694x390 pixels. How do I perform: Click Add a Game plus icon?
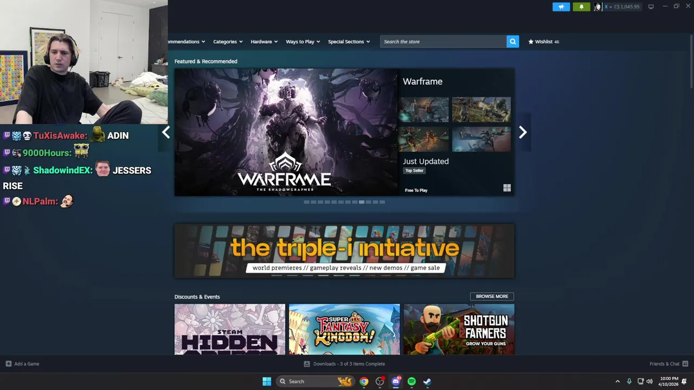coord(8,364)
